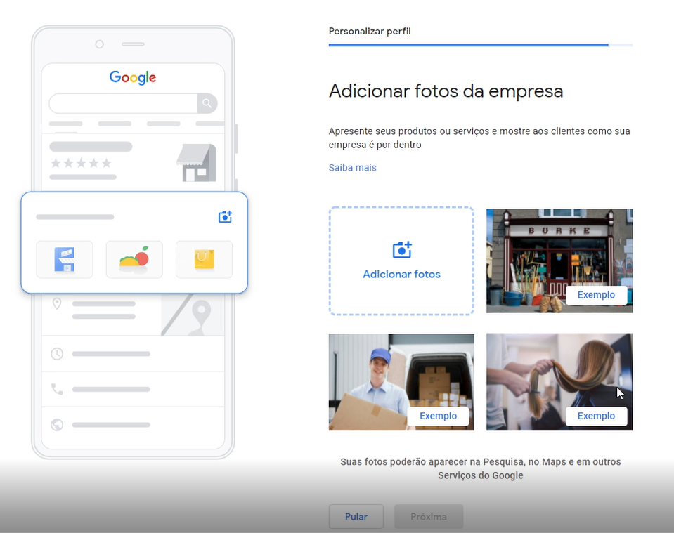Image resolution: width=674 pixels, height=533 pixels.
Task: Open the Saiba mais link
Action: click(x=352, y=168)
